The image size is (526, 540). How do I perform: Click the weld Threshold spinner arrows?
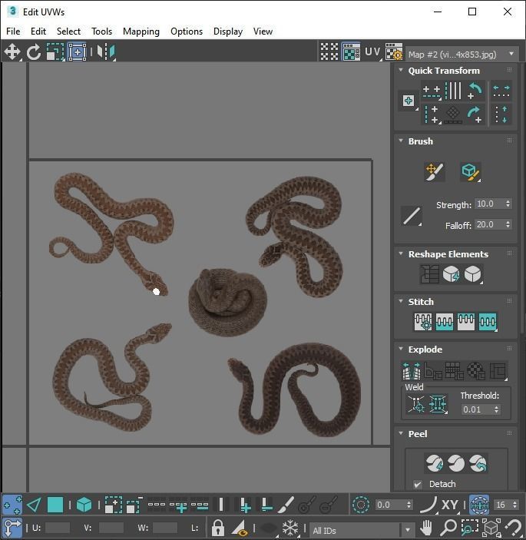point(496,409)
